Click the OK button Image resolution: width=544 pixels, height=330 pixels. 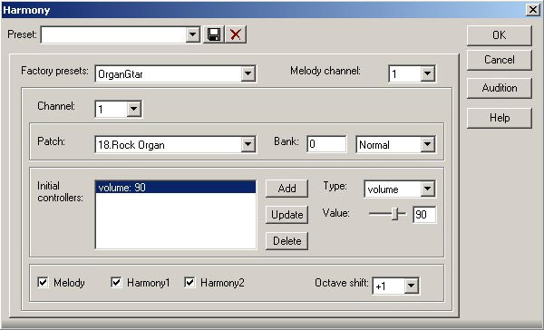click(499, 35)
